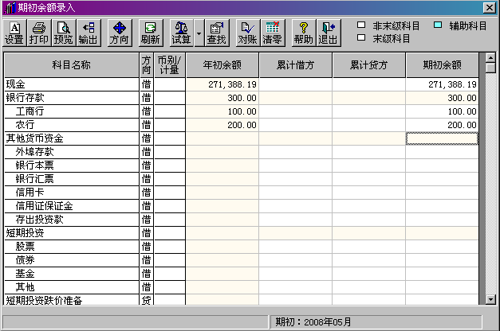
Task: Click the 币别/计量 column header
Action: (x=170, y=65)
